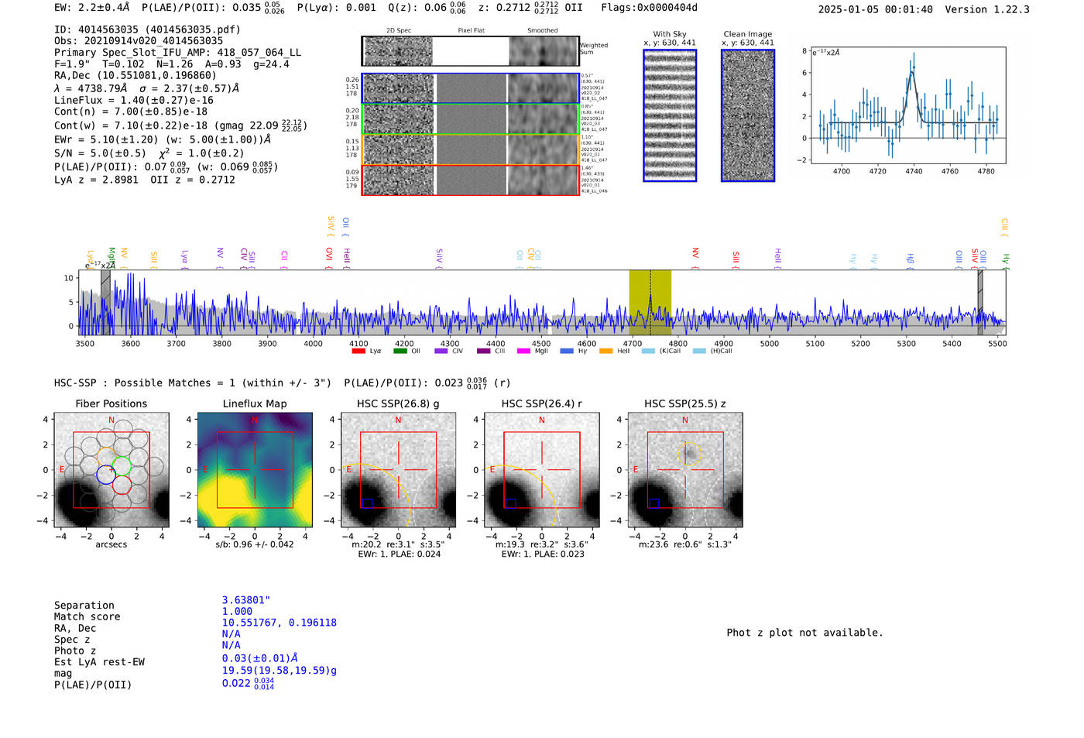1084x738 pixels.
Task: Click the hatched gray band near 3550
Action: click(x=105, y=302)
